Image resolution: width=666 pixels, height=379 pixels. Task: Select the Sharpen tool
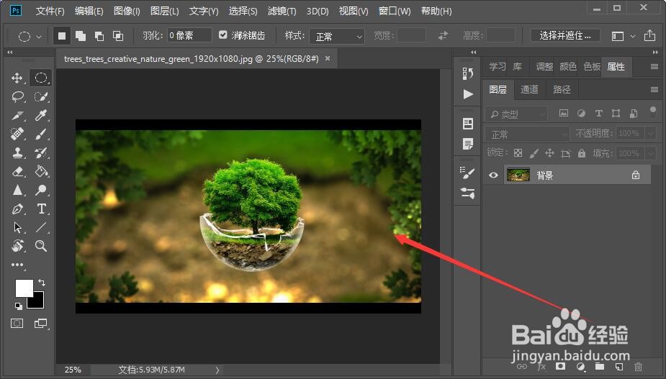coord(17,190)
